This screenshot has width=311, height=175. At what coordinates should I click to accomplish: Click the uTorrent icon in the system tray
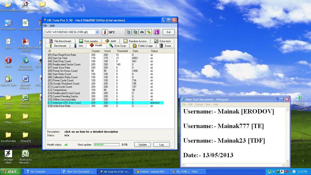[x=270, y=171]
